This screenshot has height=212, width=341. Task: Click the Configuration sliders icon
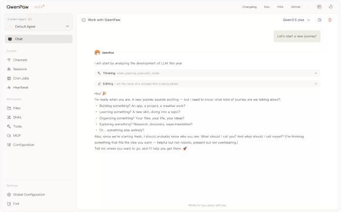click(9, 145)
